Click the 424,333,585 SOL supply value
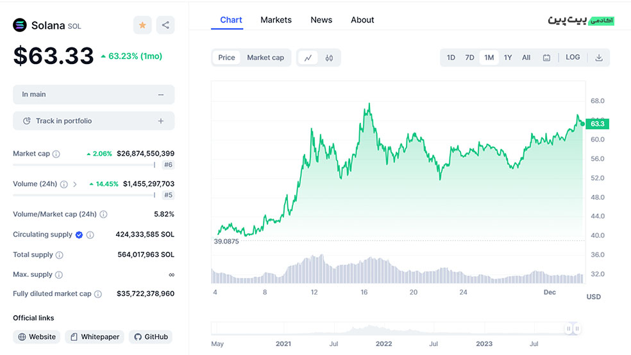 coord(145,235)
